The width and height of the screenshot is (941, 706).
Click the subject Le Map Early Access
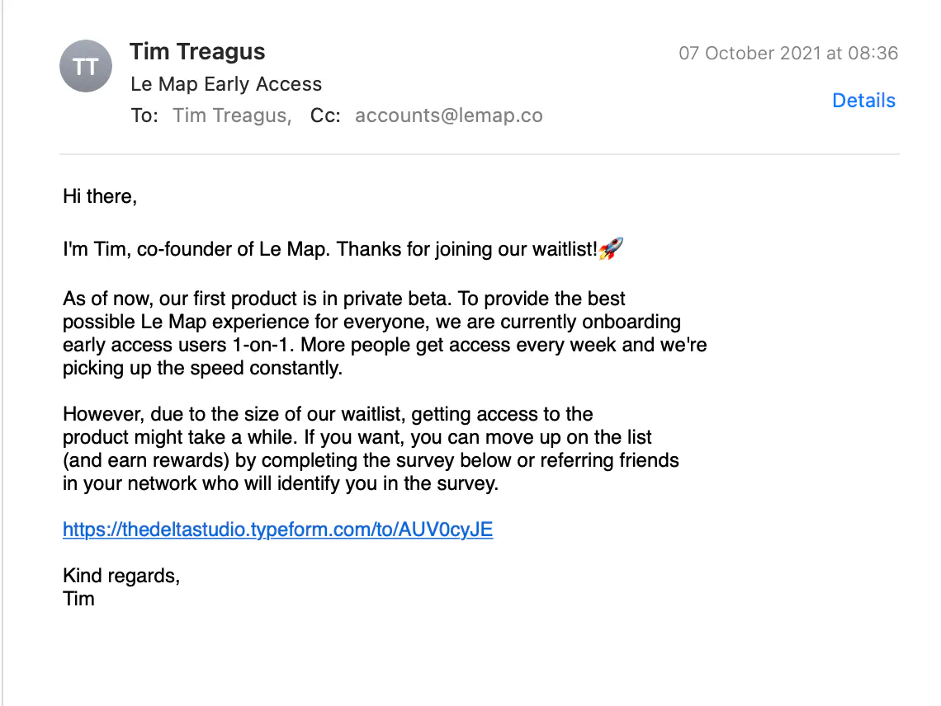226,84
